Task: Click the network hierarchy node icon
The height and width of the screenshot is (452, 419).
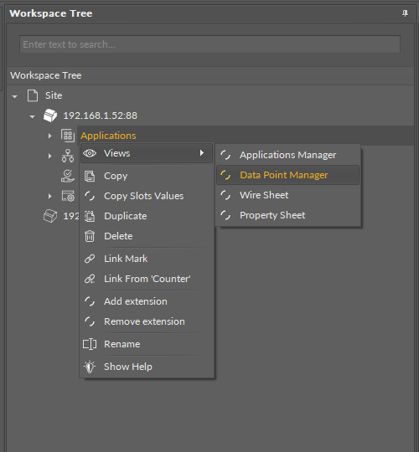Action: point(68,156)
